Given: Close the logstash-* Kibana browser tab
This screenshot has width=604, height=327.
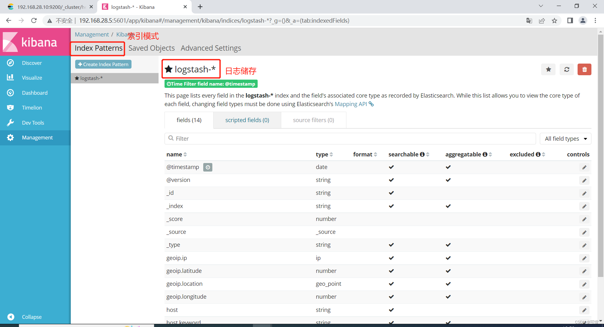Looking at the screenshot, I should pos(185,7).
